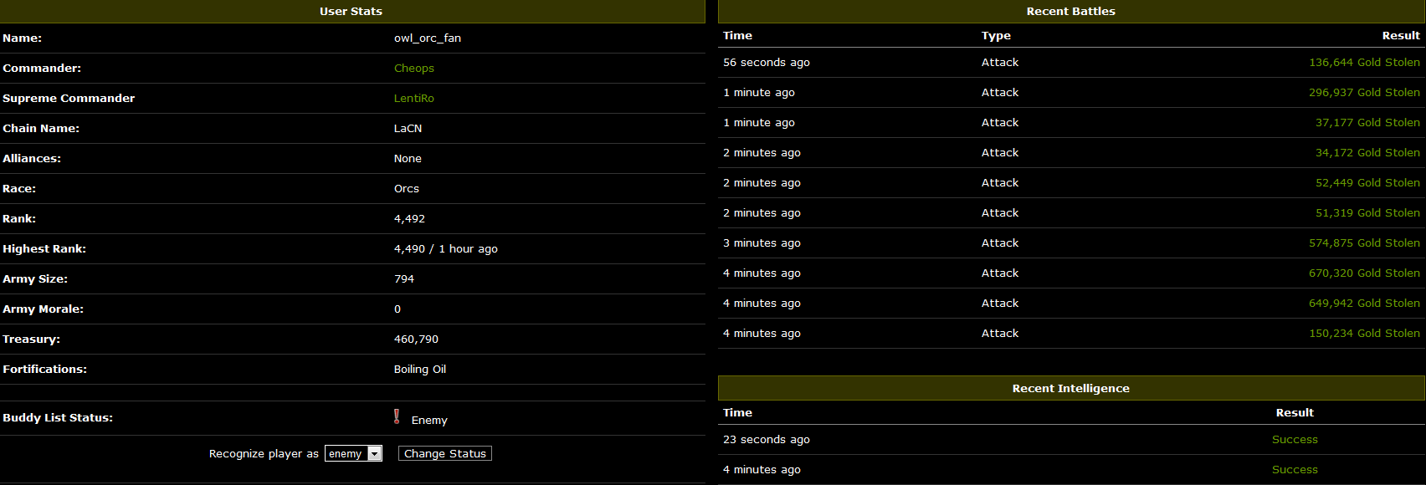Open the 34,172 Gold Stolen result
Viewport: 1426px width, 485px height.
1367,153
